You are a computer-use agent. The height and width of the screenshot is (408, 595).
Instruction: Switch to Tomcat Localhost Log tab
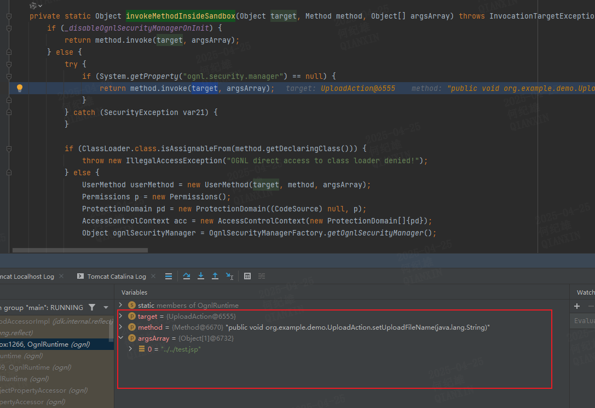coord(27,277)
